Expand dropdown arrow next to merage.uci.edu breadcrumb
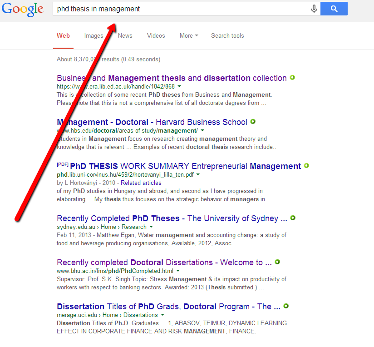The width and height of the screenshot is (374, 347). click(162, 315)
